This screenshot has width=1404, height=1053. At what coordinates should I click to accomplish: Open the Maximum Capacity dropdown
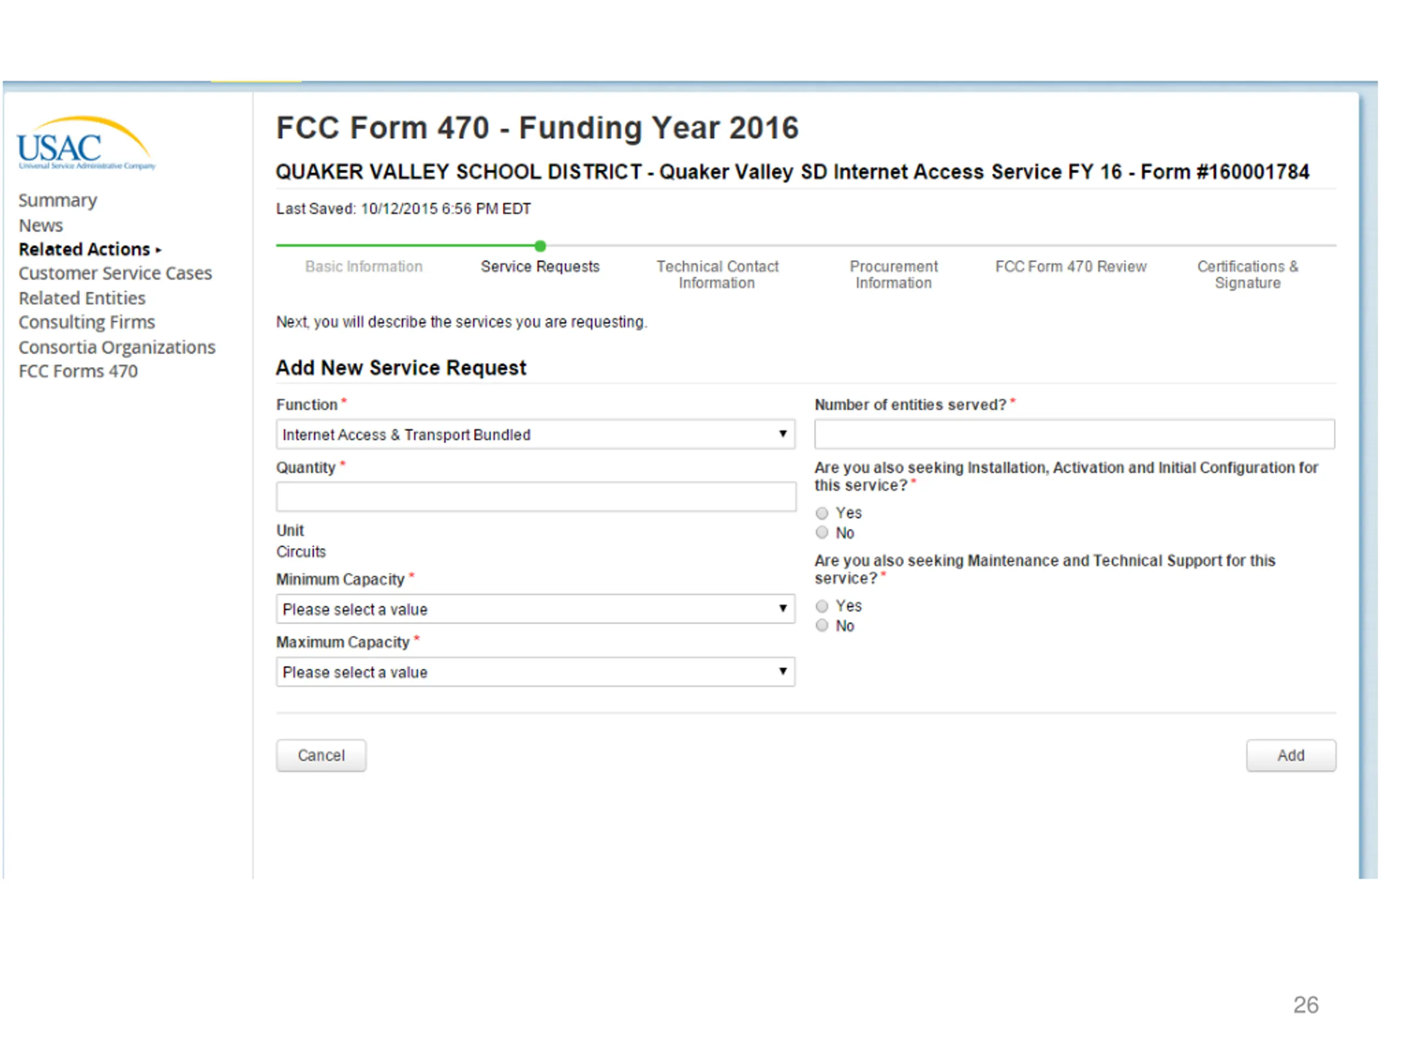[535, 671]
